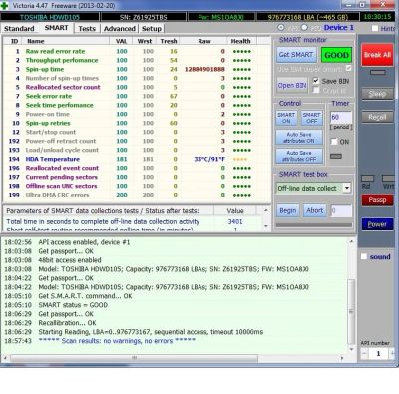Click the red Break All button
The image size is (399, 394).
377,55
